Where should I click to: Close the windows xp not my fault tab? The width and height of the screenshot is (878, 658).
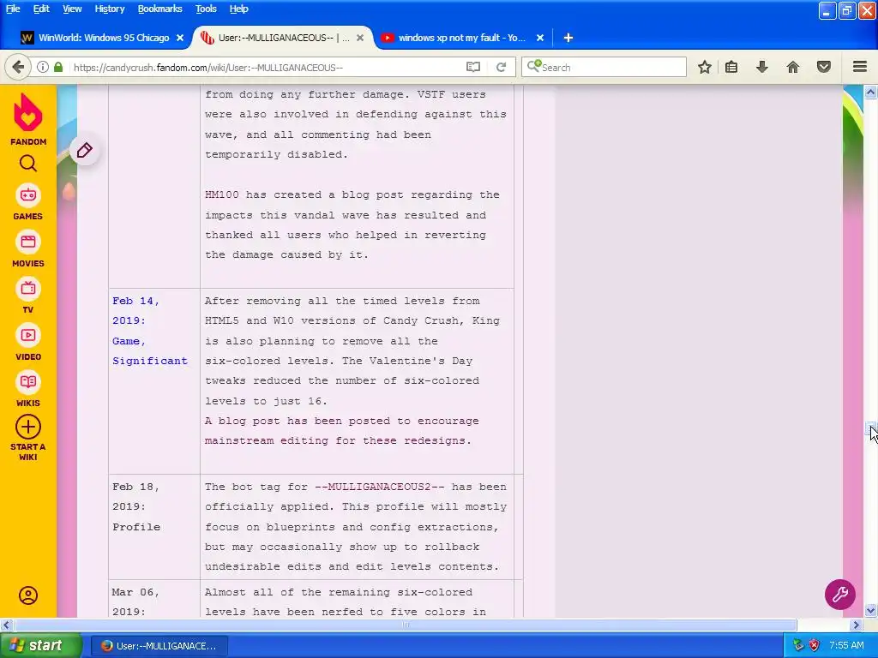(x=540, y=38)
